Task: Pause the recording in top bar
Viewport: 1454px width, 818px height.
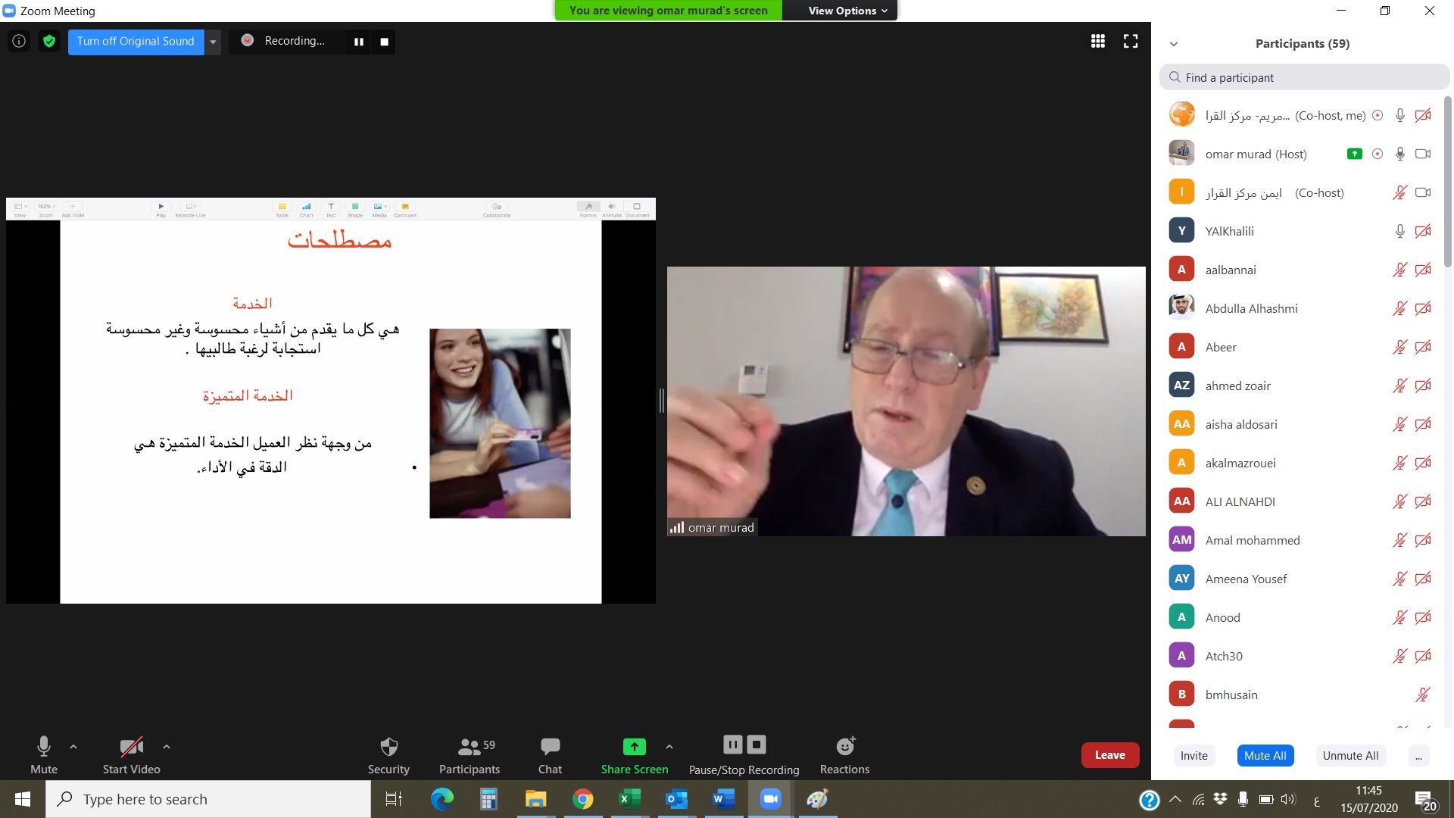Action: point(359,42)
